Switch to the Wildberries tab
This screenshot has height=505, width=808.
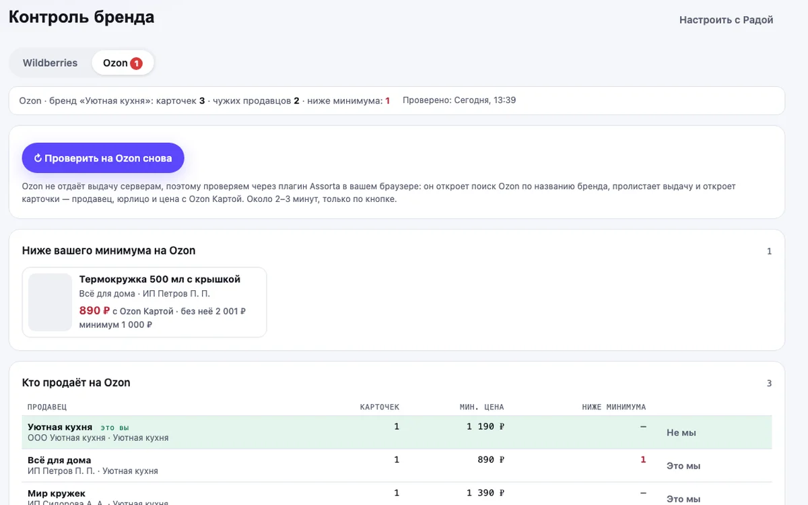pyautogui.click(x=50, y=63)
